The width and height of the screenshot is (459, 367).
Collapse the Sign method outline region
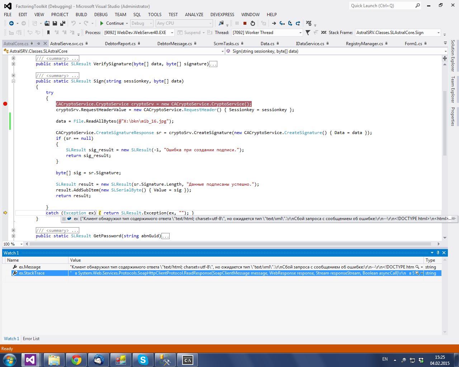coord(13,81)
